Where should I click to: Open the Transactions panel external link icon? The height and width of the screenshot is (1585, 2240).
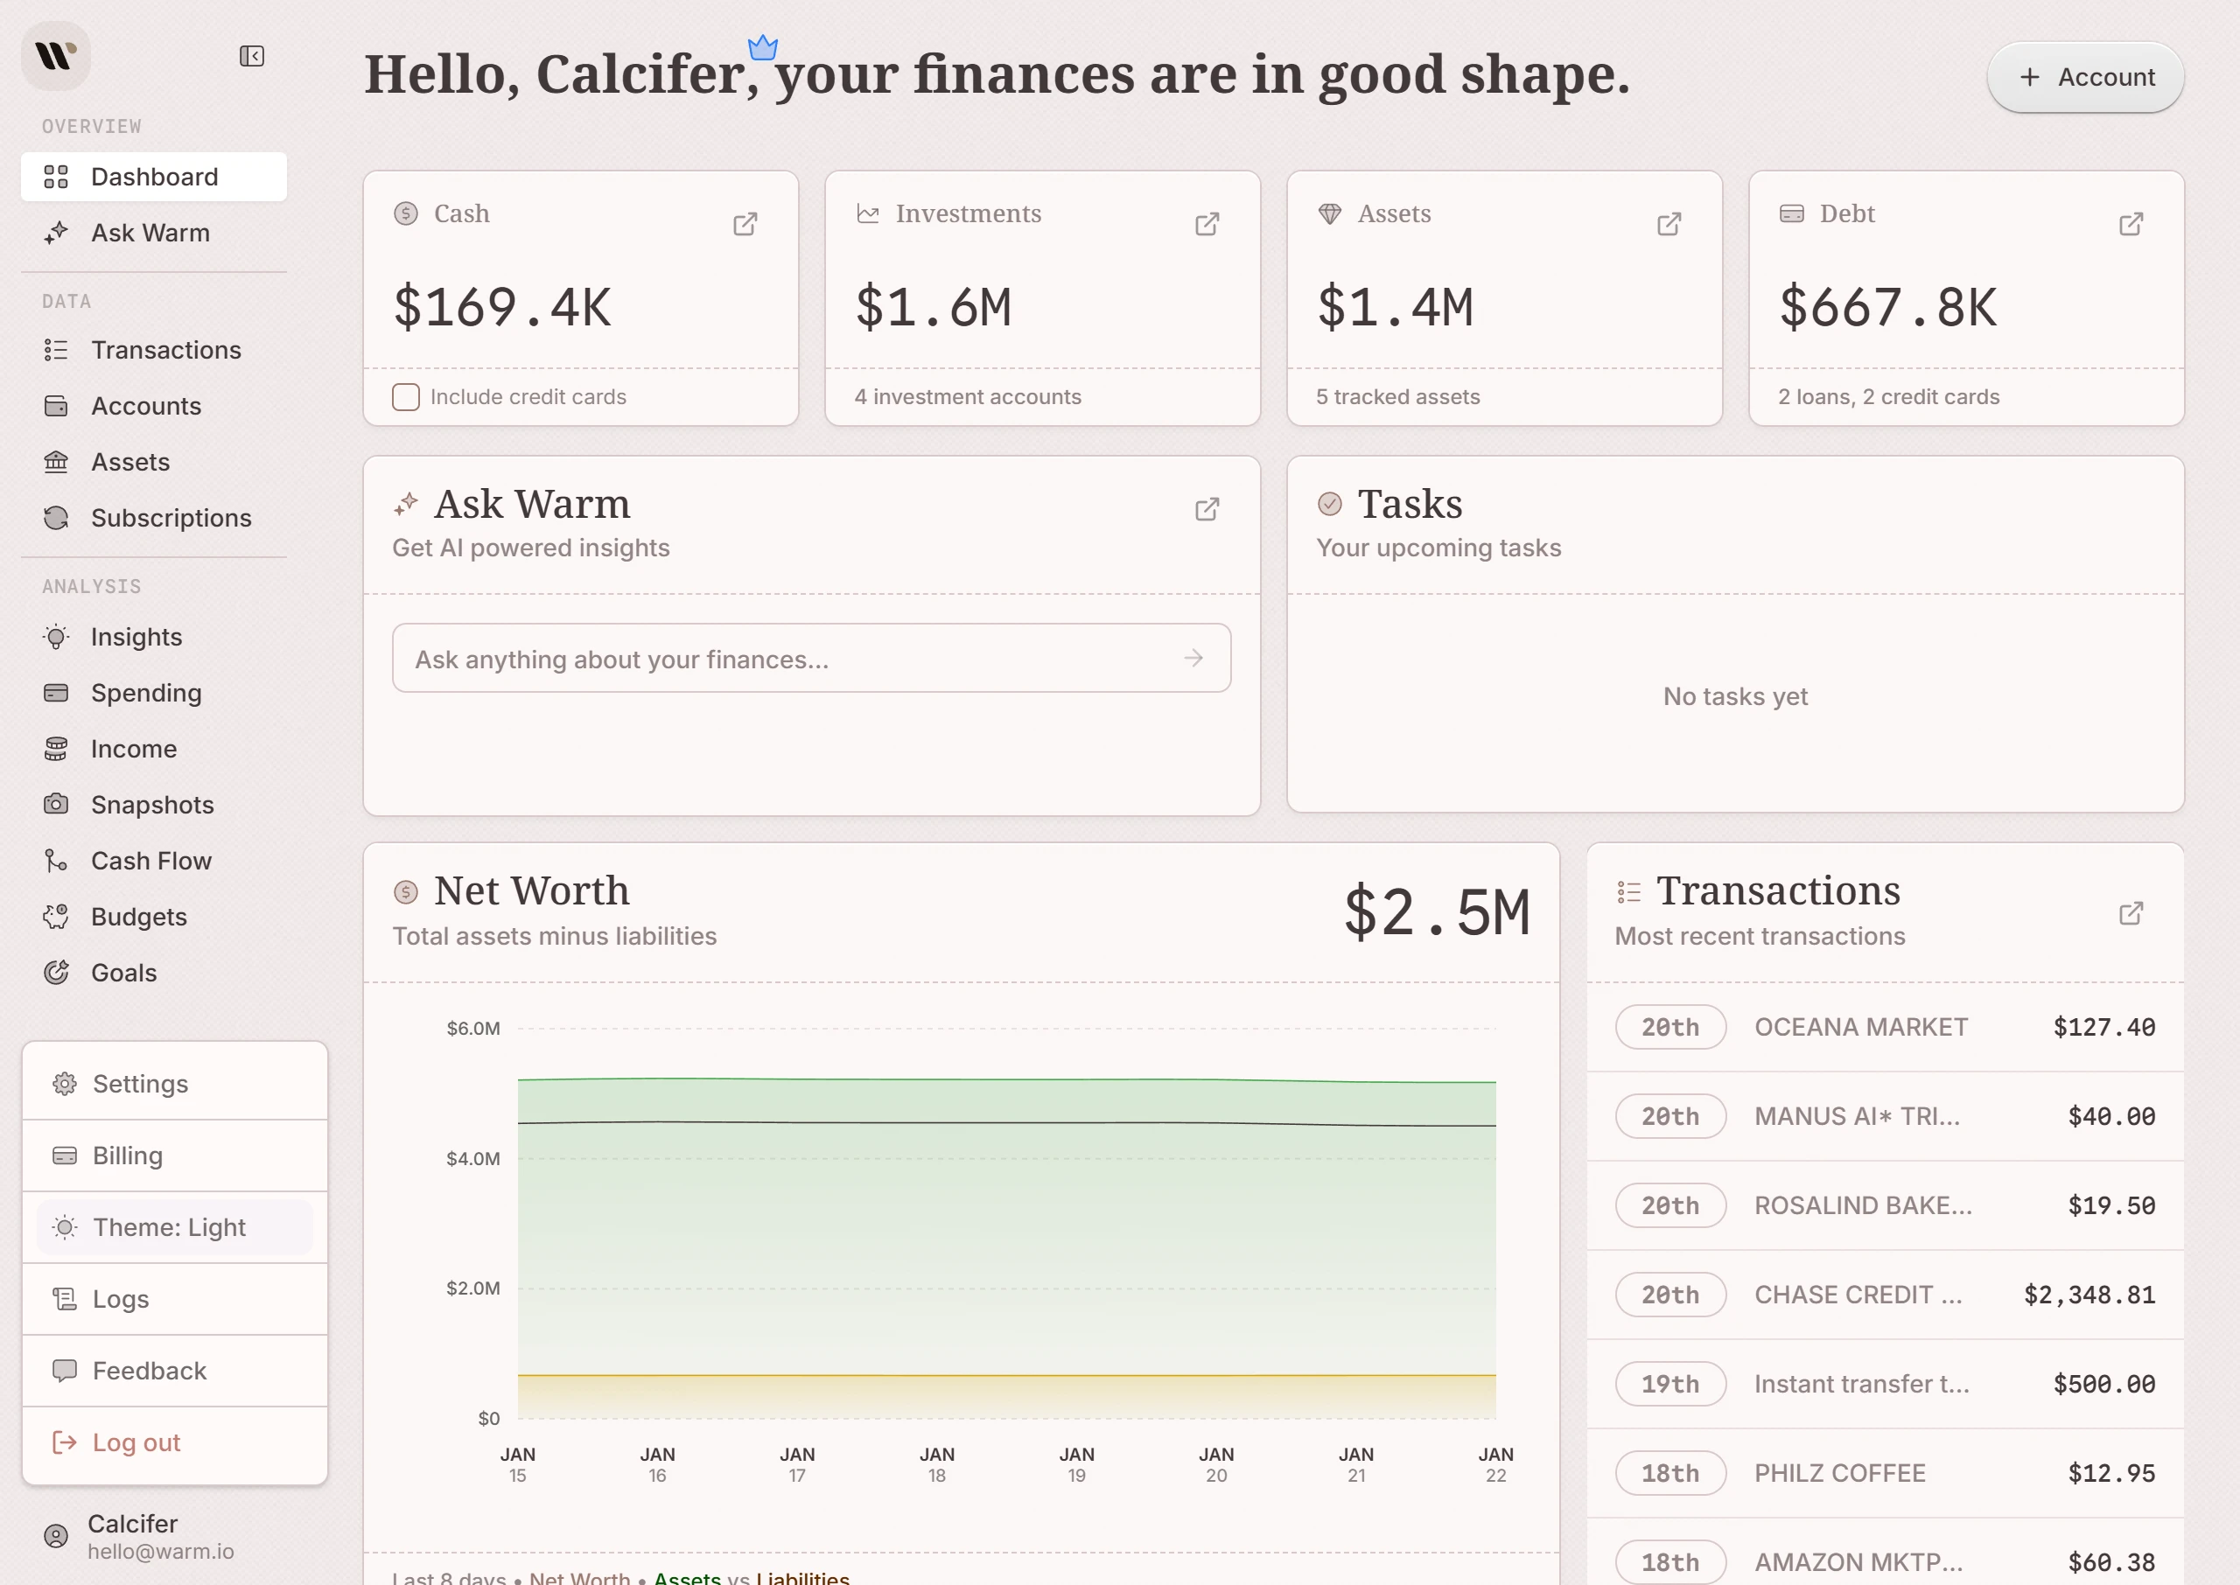point(2131,913)
